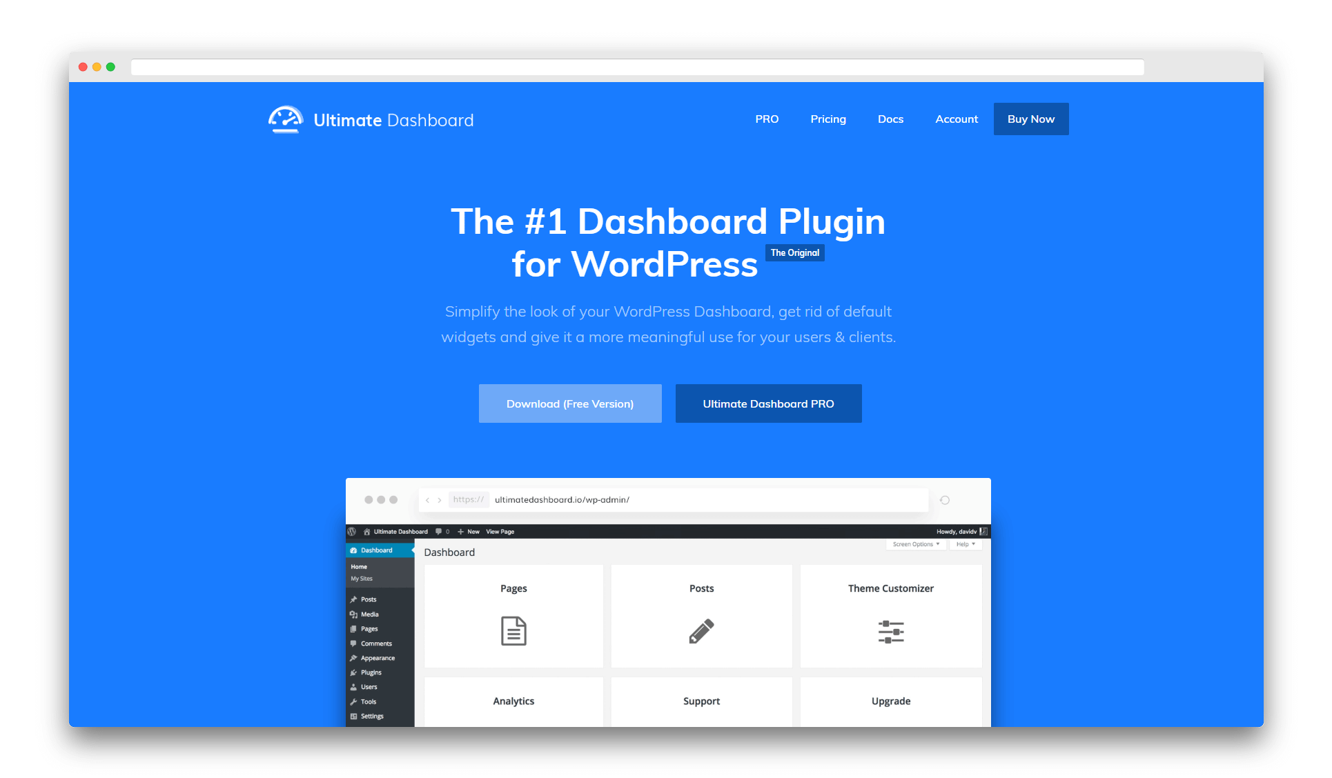The height and width of the screenshot is (778, 1332).
Task: Click the Tools wrench icon in the sidebar
Action: (x=353, y=701)
